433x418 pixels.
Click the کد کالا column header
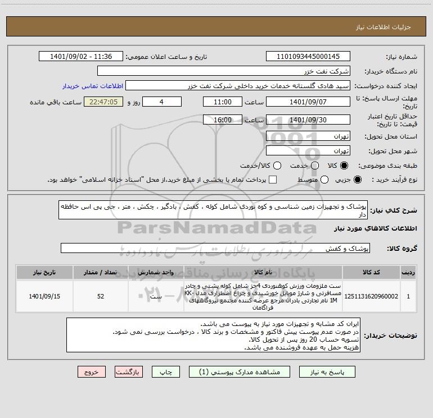[371, 272]
